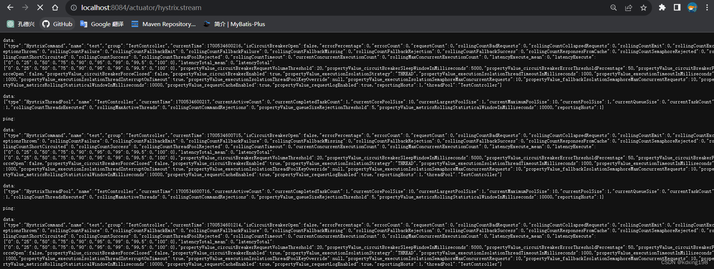Image resolution: width=714 pixels, height=269 pixels.
Task: Open the 孔德兴 bookmark
Action: coord(21,24)
